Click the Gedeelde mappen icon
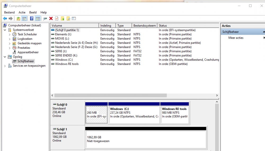This screenshot has height=151, width=265. click(x=14, y=43)
